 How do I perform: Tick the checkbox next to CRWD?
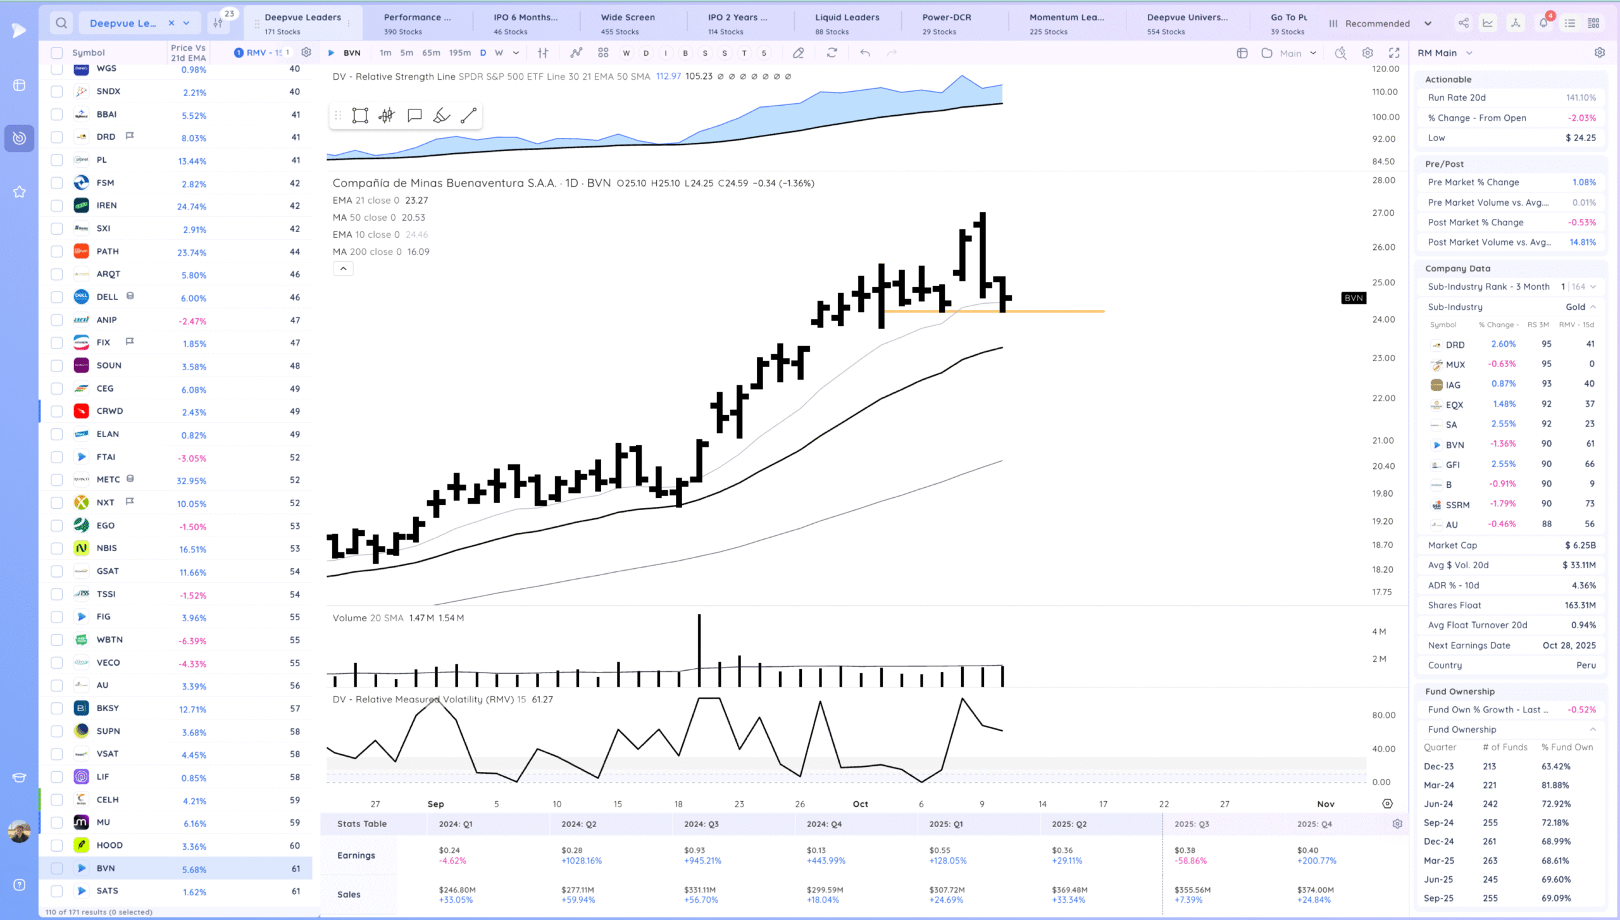click(x=57, y=411)
